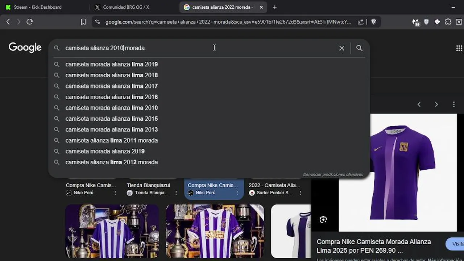Click Surfer Punker S... source name
Screen dimensions: 464x261
274,193
